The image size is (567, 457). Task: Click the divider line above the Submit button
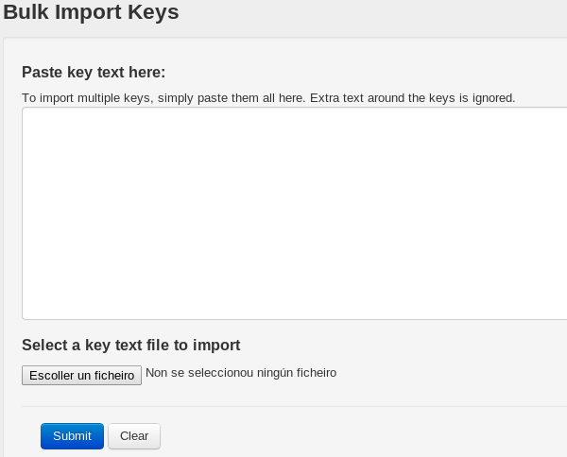(x=294, y=407)
